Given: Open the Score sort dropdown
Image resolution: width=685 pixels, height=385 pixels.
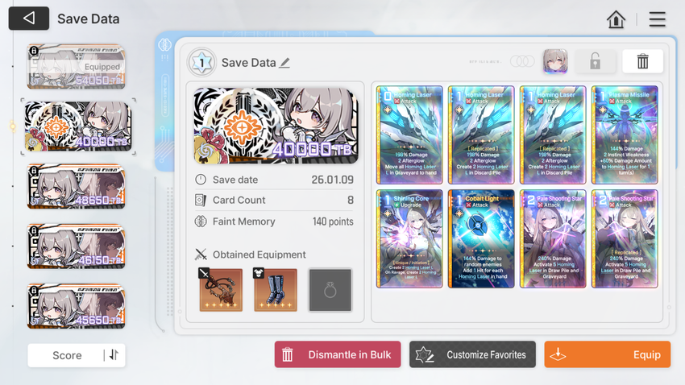Looking at the screenshot, I should point(67,355).
